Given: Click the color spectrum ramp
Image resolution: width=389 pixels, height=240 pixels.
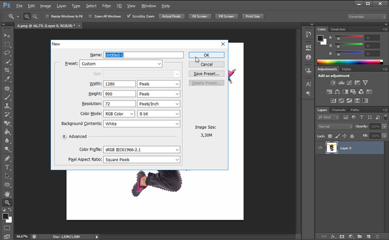Looking at the screenshot, I should click(x=349, y=62).
